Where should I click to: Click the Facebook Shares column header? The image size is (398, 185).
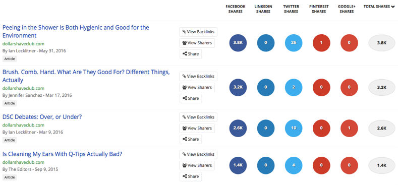[235, 9]
